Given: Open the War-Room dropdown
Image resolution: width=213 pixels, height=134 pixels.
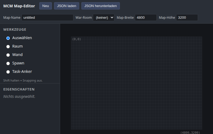Looking at the screenshot, I should coord(104,18).
